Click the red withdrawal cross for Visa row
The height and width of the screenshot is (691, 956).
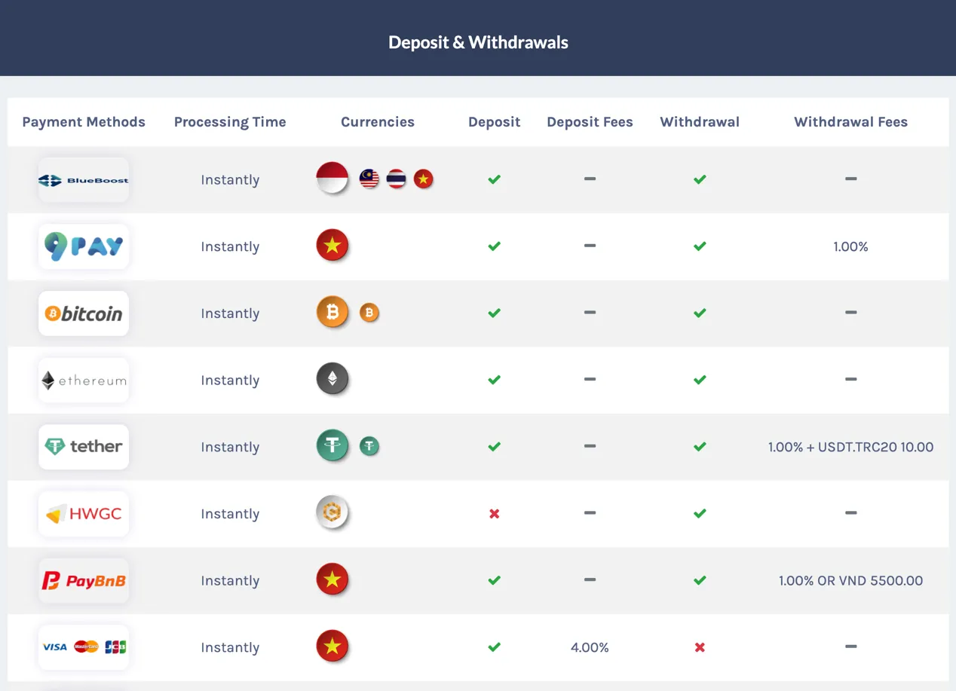pyautogui.click(x=700, y=647)
